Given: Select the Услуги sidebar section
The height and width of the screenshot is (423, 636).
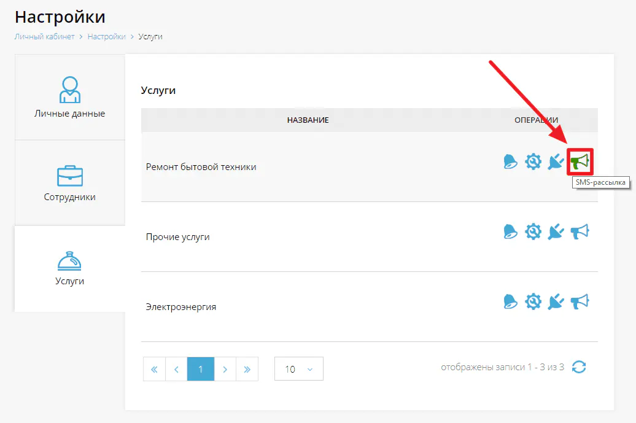Looking at the screenshot, I should 69,268.
